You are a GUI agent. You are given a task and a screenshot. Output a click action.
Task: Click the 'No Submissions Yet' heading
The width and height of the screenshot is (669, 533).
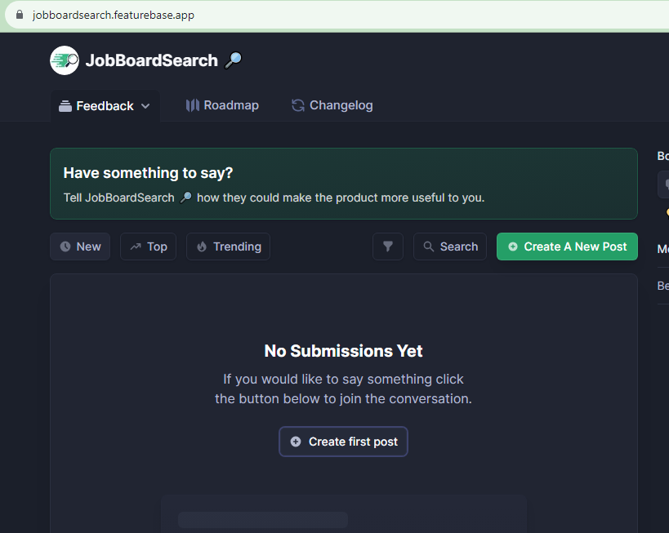tap(343, 351)
